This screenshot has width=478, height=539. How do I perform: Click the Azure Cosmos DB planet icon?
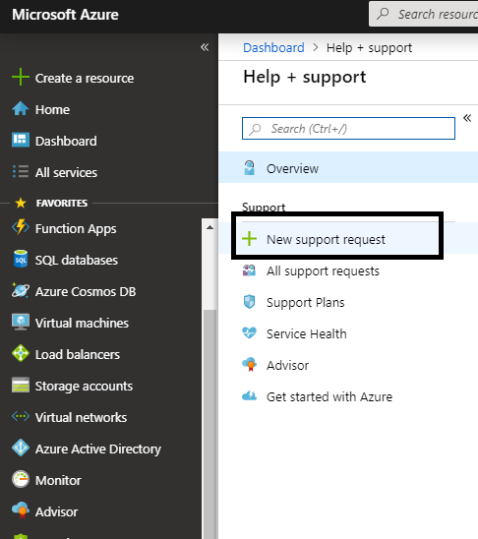pyautogui.click(x=21, y=290)
